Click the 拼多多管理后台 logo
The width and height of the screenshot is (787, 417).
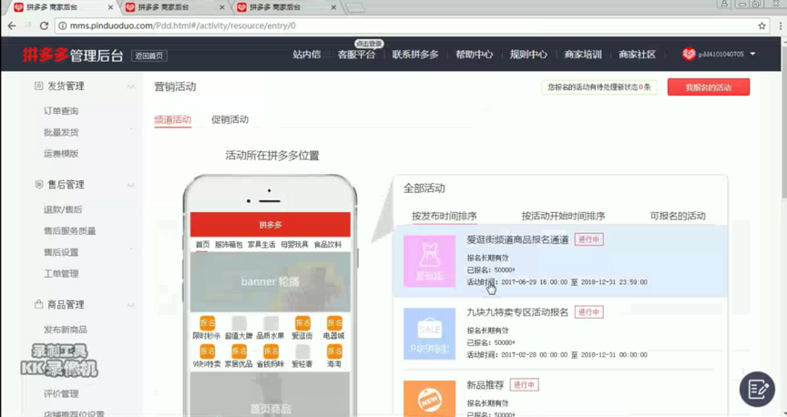(x=73, y=55)
